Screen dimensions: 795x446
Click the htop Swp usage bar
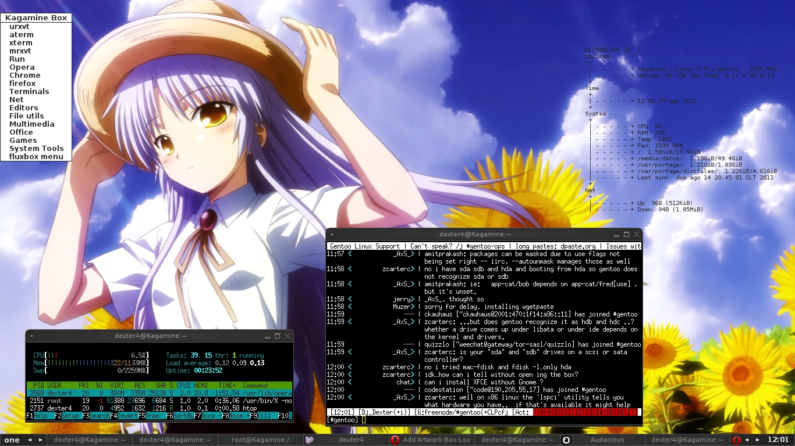91,371
